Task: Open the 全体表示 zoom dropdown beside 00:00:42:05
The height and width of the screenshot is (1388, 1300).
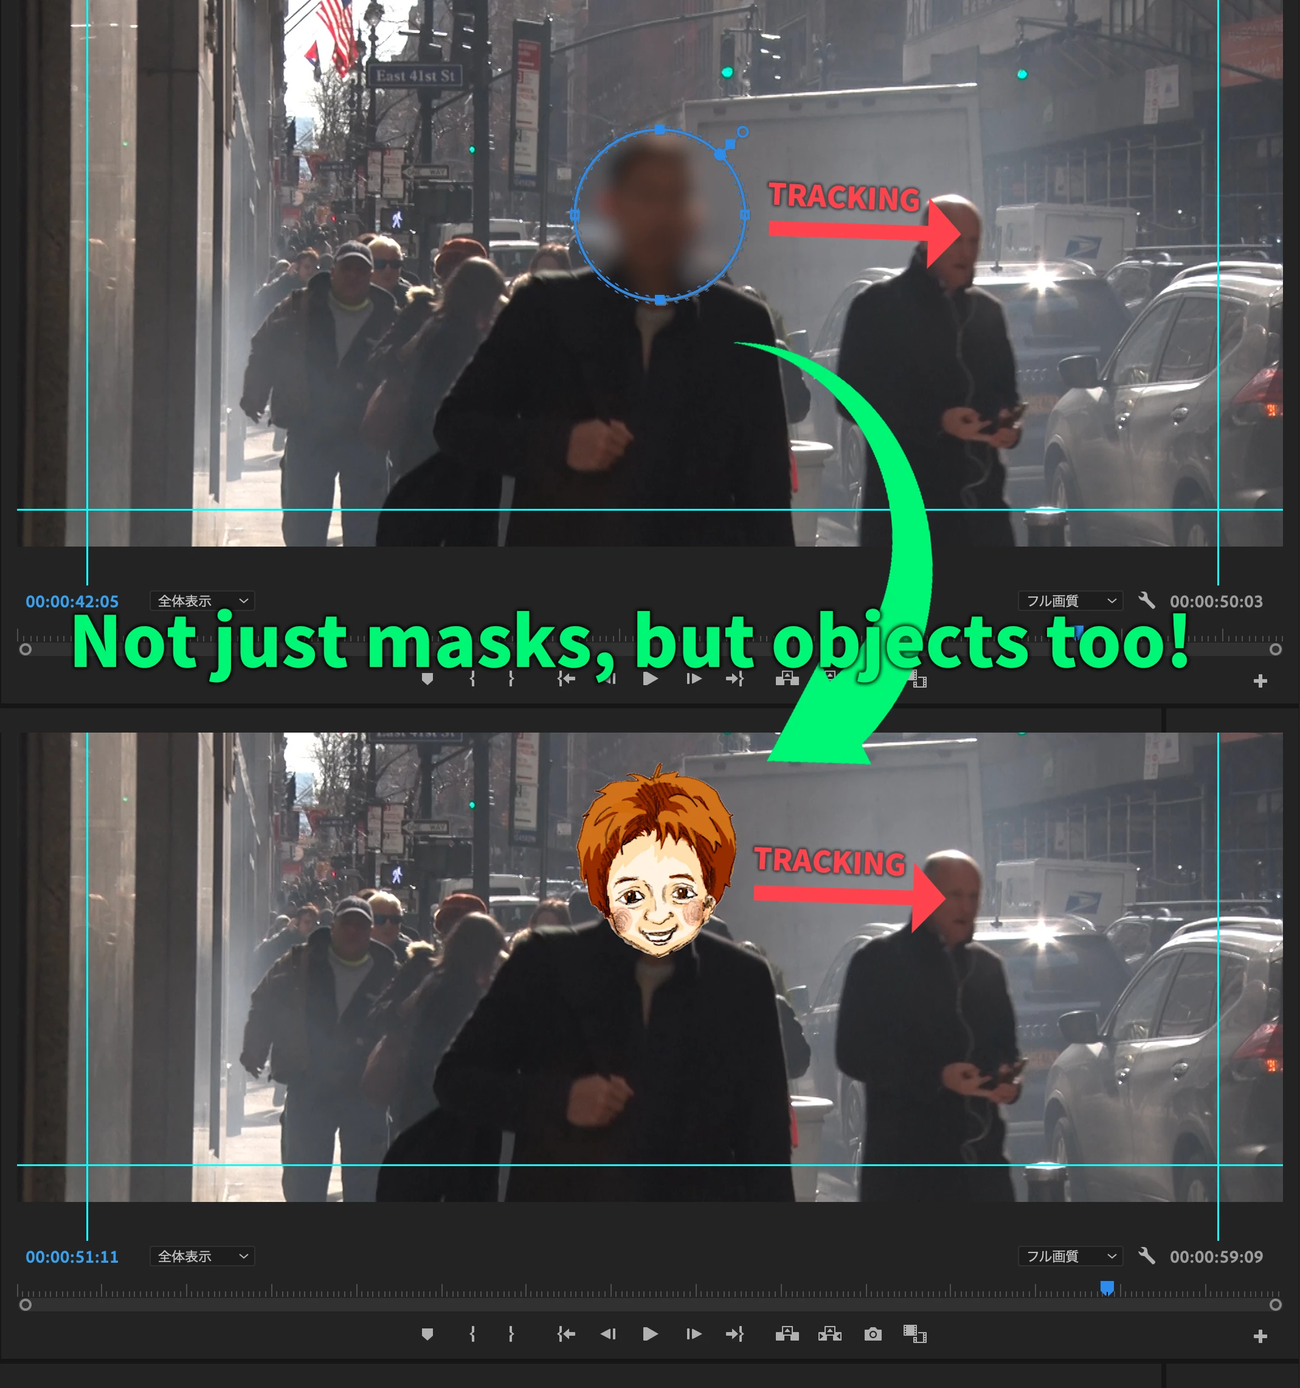Action: [x=202, y=601]
